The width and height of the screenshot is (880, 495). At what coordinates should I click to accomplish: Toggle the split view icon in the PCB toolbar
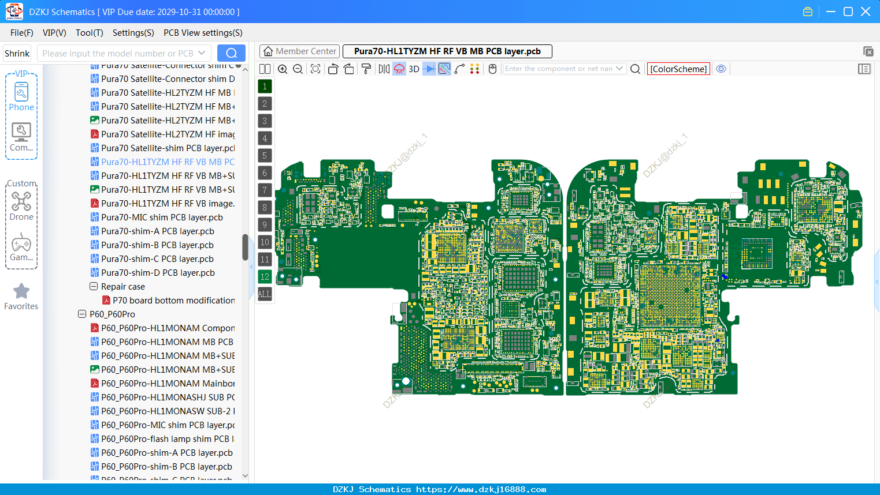tap(265, 69)
